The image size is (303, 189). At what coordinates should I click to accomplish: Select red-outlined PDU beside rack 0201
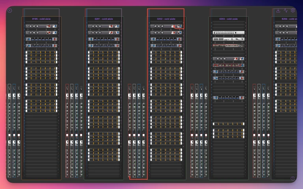[x=67, y=131]
